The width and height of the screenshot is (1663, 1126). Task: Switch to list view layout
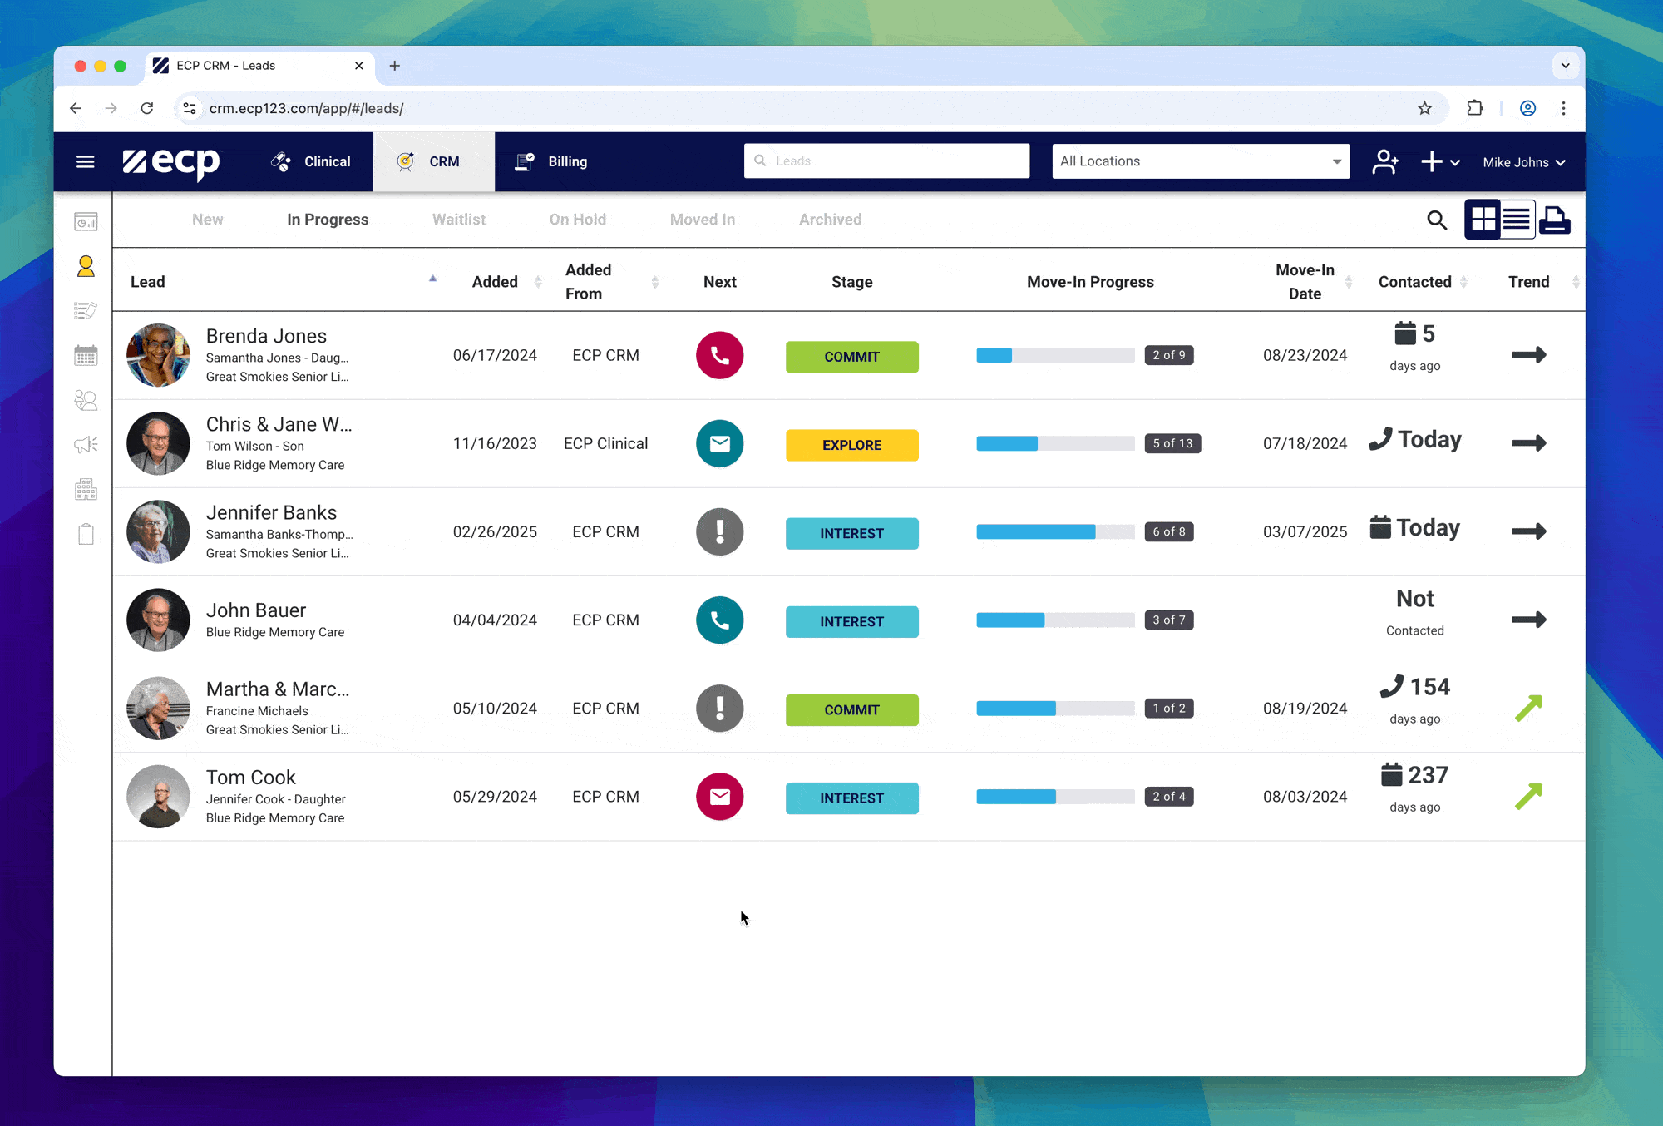click(1517, 220)
